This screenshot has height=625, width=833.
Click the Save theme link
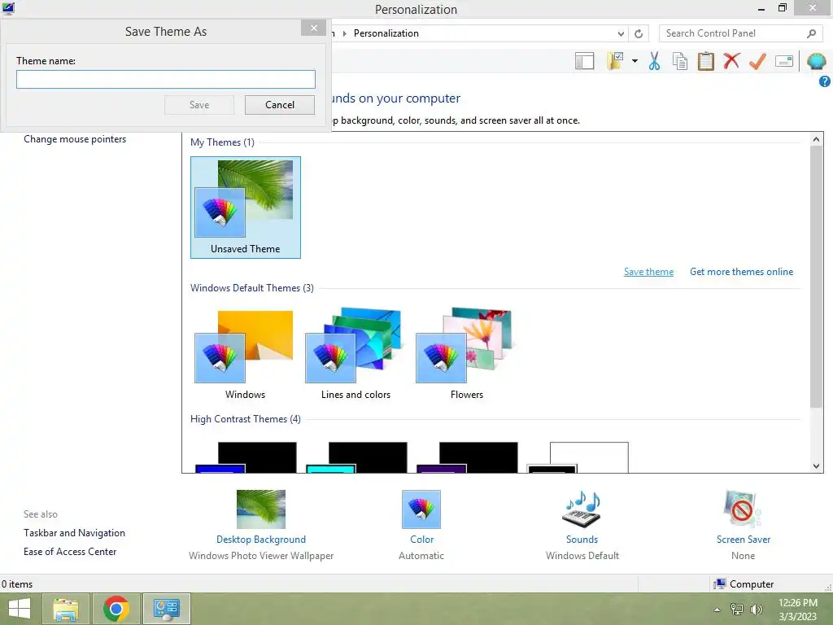[x=648, y=272]
